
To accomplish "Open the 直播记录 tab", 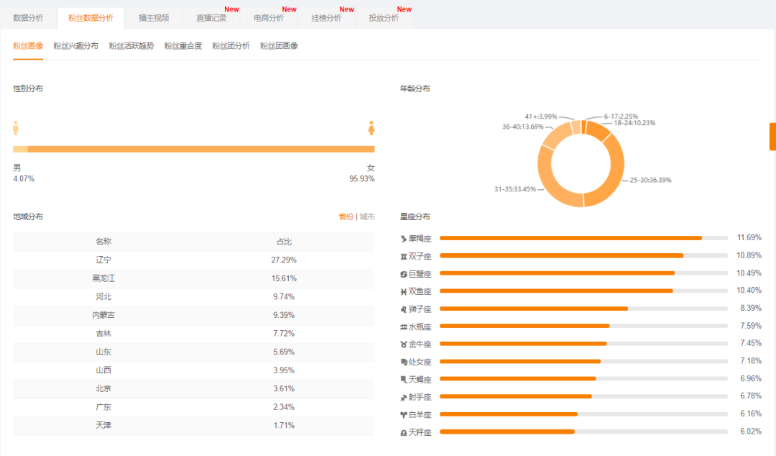I will pyautogui.click(x=211, y=18).
